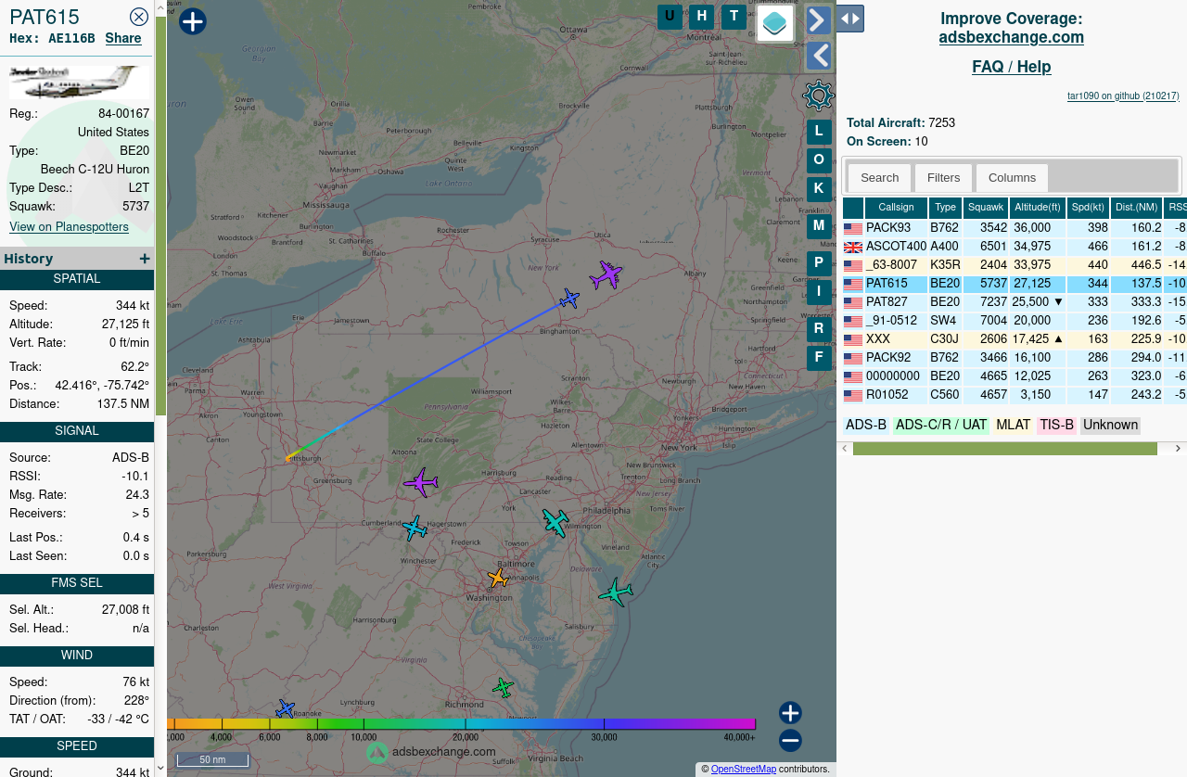Click the horizontal table scrollbar
Image resolution: width=1187 pixels, height=777 pixels.
[x=1005, y=449]
